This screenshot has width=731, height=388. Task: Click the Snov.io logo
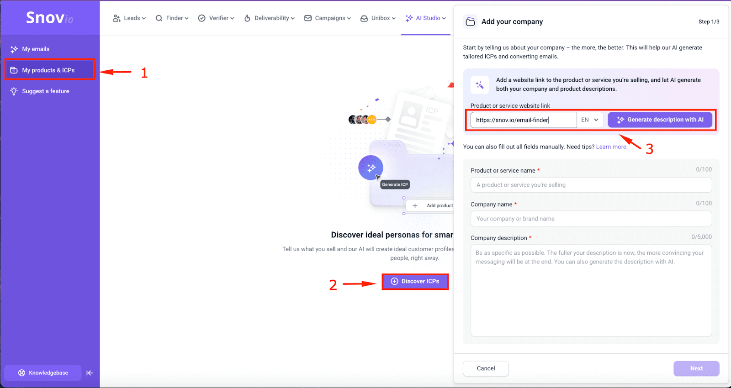(x=49, y=18)
